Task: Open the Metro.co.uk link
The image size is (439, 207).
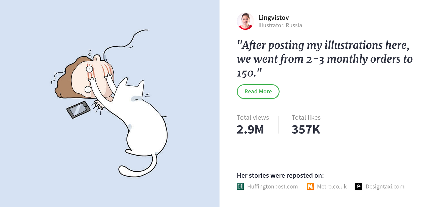Action: coord(332,186)
